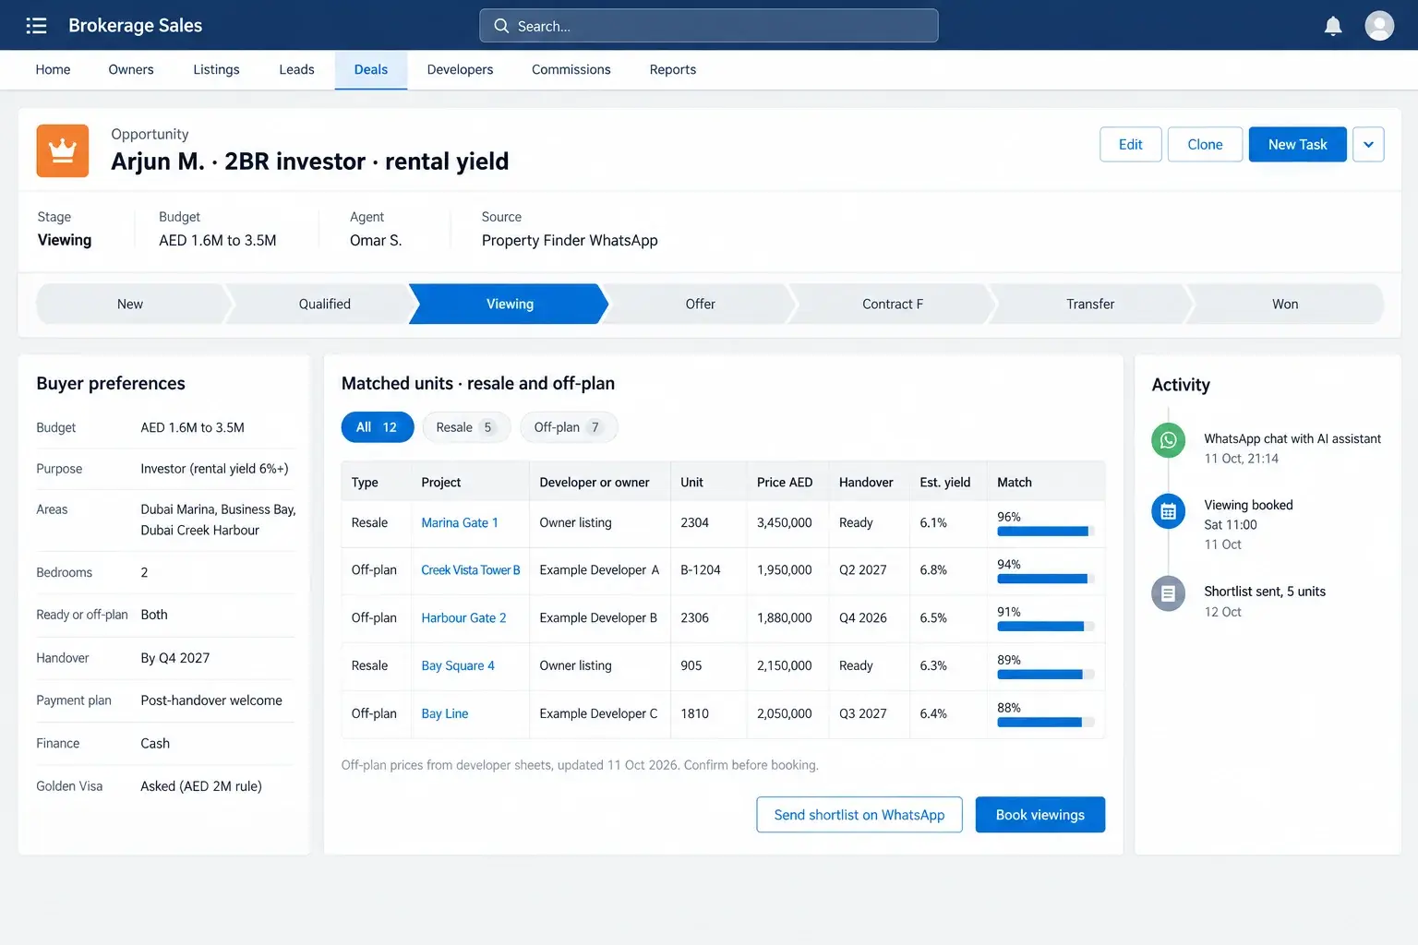
Task: Click the Transfer stage in path
Action: point(1090,304)
